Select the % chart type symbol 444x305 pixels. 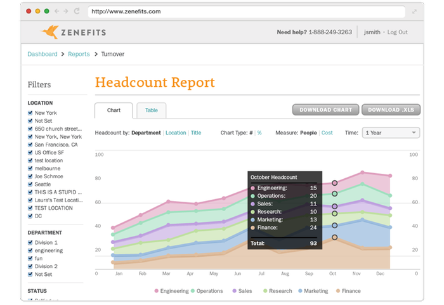pyautogui.click(x=259, y=133)
